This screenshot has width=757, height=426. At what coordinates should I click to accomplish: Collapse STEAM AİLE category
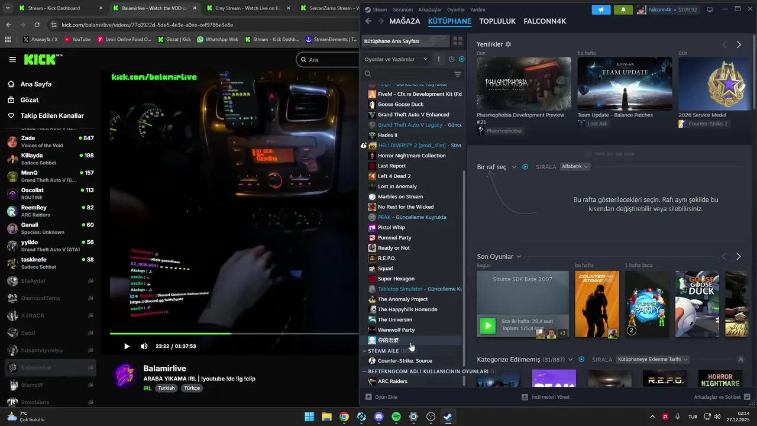tap(364, 351)
